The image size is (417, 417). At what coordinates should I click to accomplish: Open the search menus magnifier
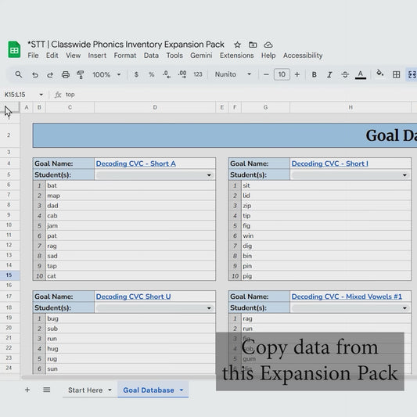pyautogui.click(x=18, y=74)
